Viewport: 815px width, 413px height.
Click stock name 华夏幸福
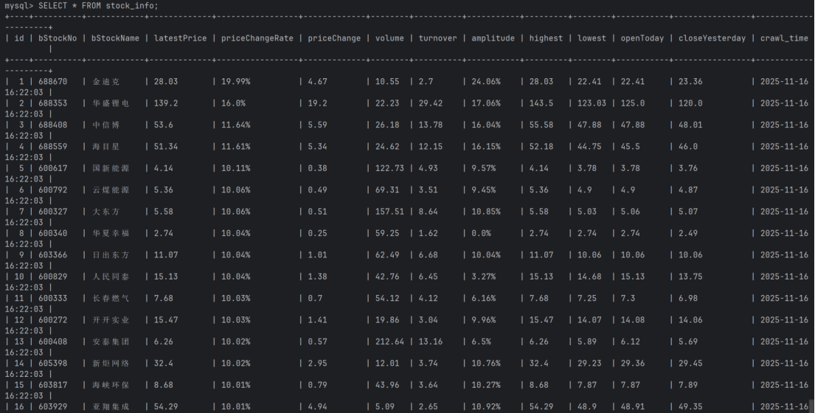111,233
